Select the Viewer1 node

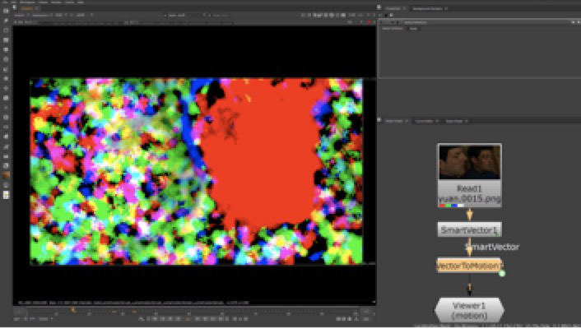(x=469, y=309)
